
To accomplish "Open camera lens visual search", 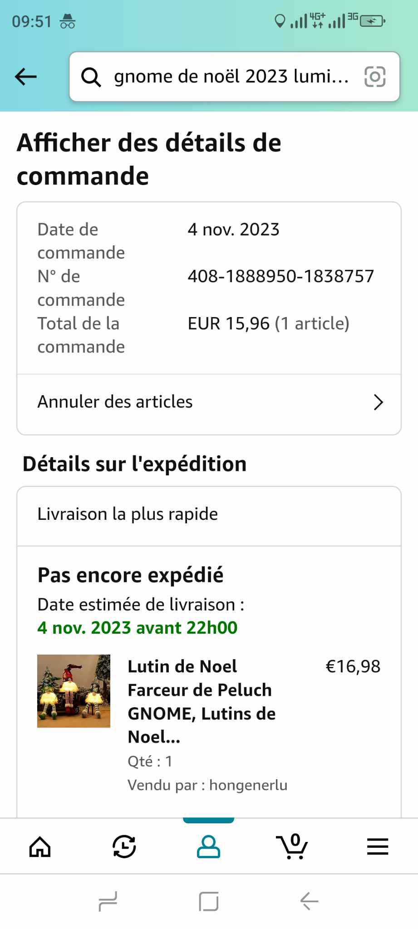I will coord(375,77).
